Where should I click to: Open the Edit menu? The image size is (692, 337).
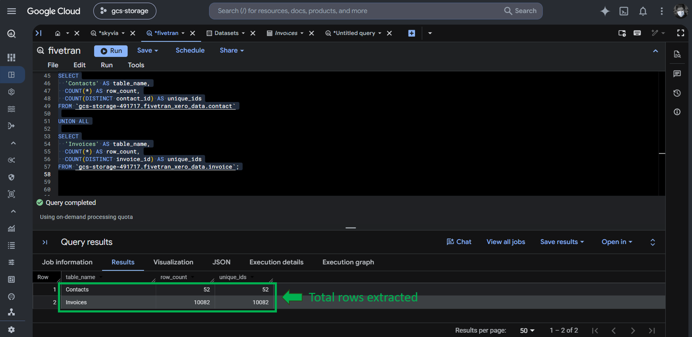click(79, 65)
